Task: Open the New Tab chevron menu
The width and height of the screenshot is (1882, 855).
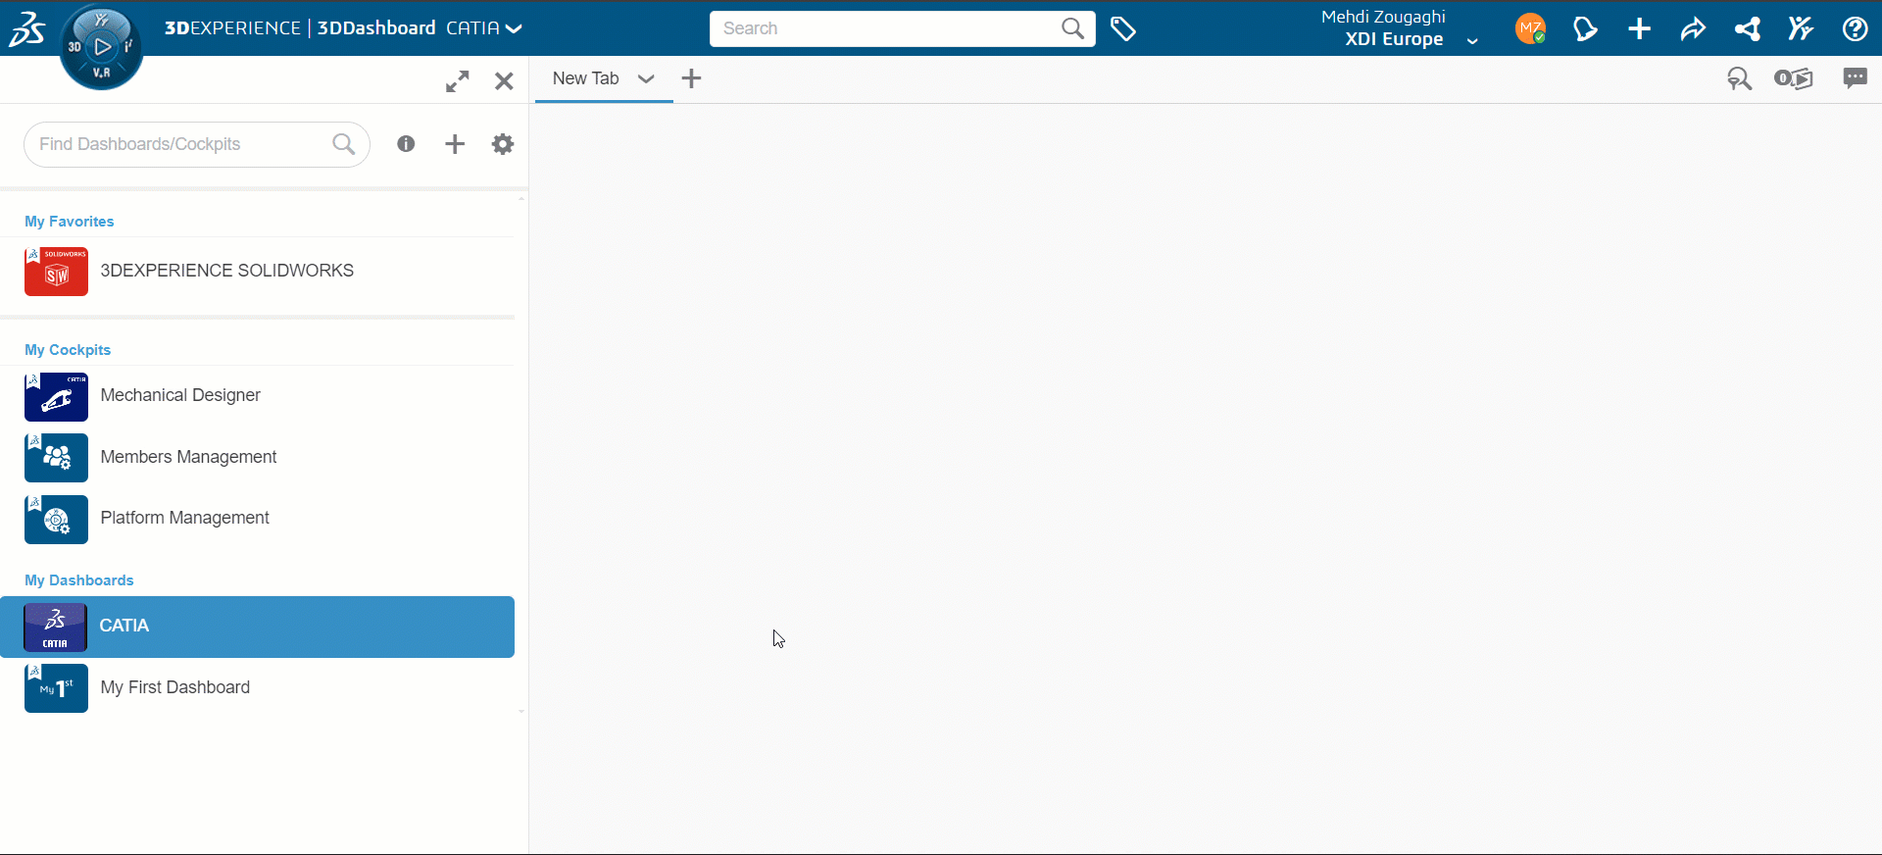Action: pyautogui.click(x=646, y=79)
